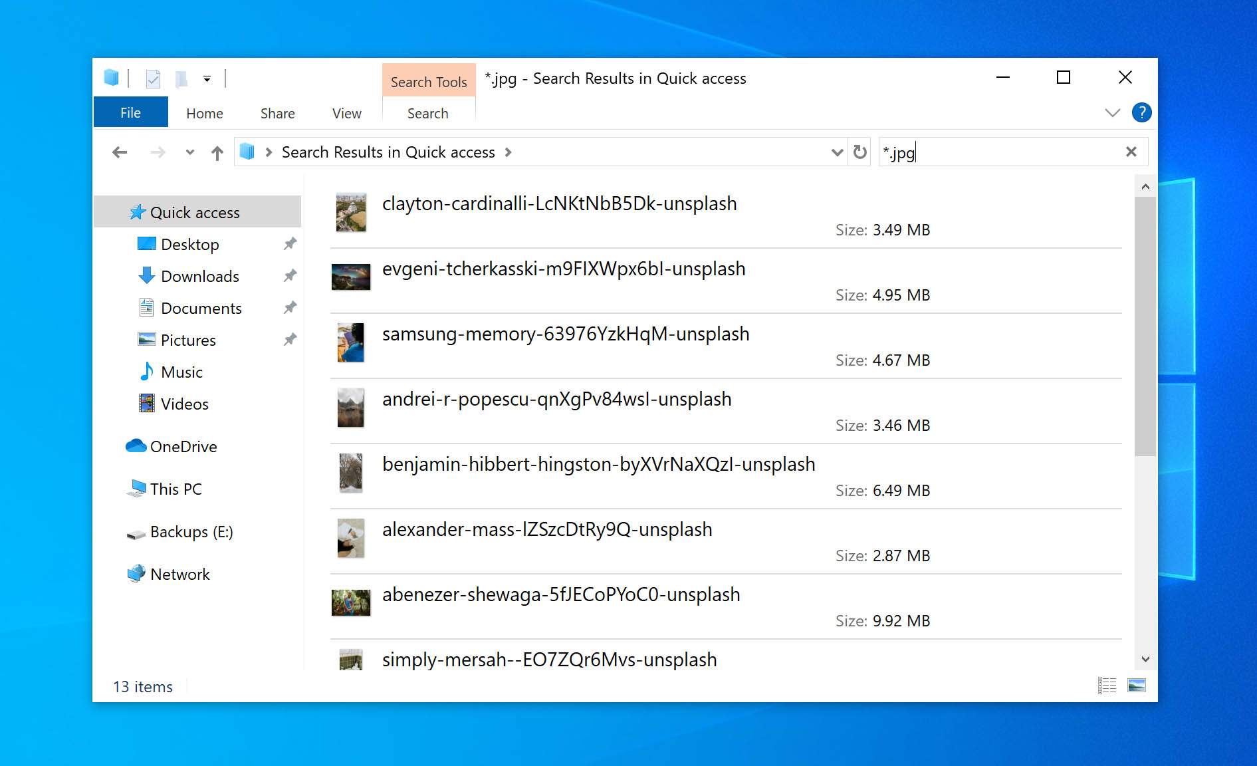
Task: Click file name clayton-cardinalli-LcNKtNbB5Dk-unsplash
Action: 560,203
